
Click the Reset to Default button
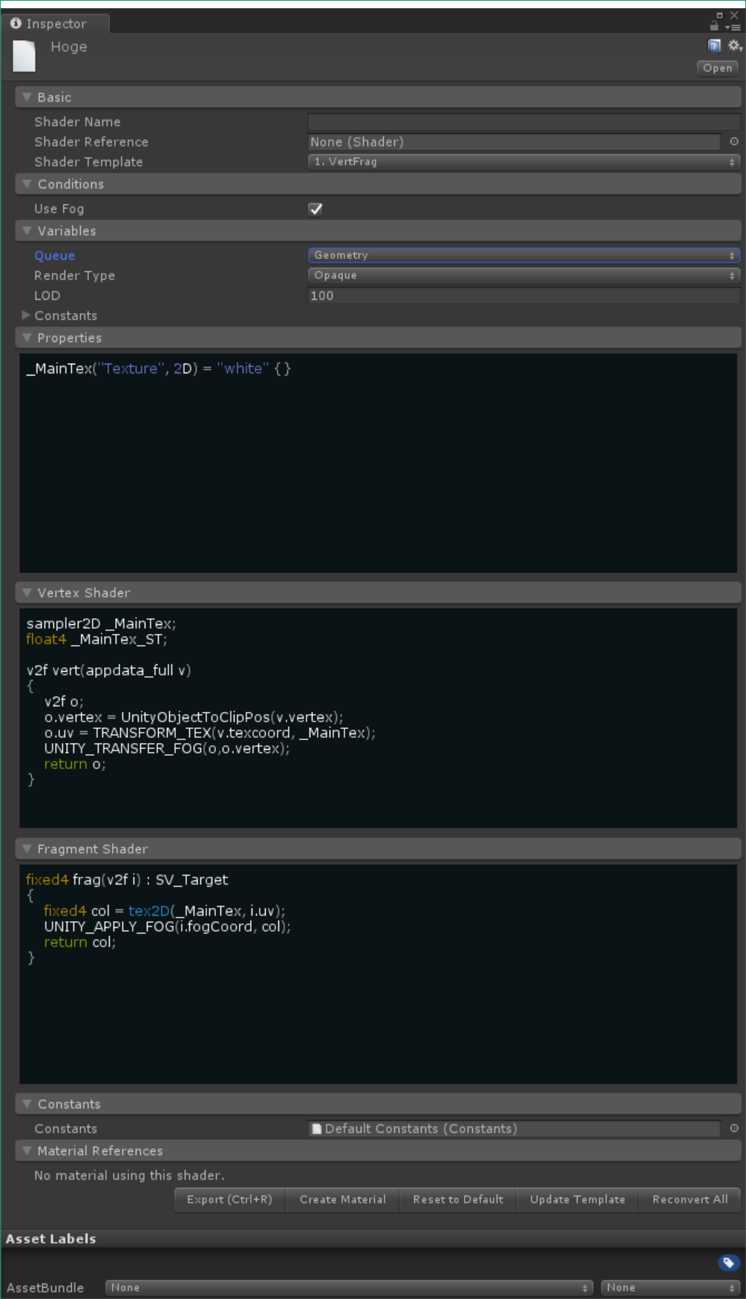pos(458,1200)
